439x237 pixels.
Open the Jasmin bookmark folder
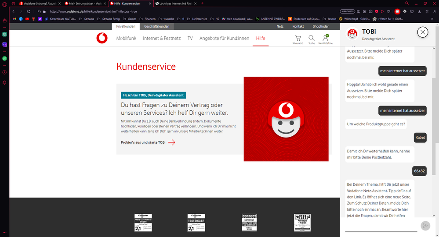329,19
